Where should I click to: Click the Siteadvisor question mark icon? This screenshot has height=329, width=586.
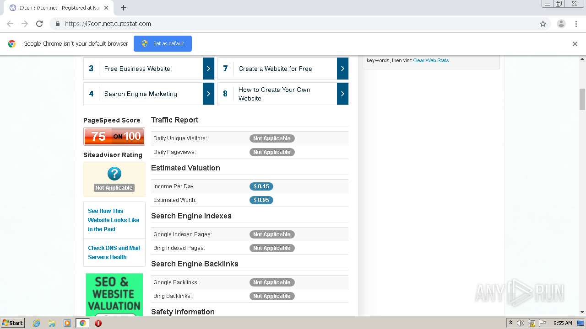114,174
